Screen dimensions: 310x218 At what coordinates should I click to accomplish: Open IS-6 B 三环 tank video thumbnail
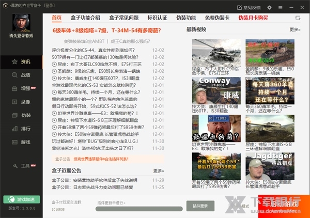click(x=270, y=128)
